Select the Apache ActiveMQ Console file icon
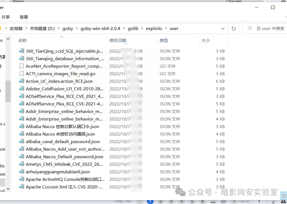Screen dimensions: 287x204 pos(22,179)
